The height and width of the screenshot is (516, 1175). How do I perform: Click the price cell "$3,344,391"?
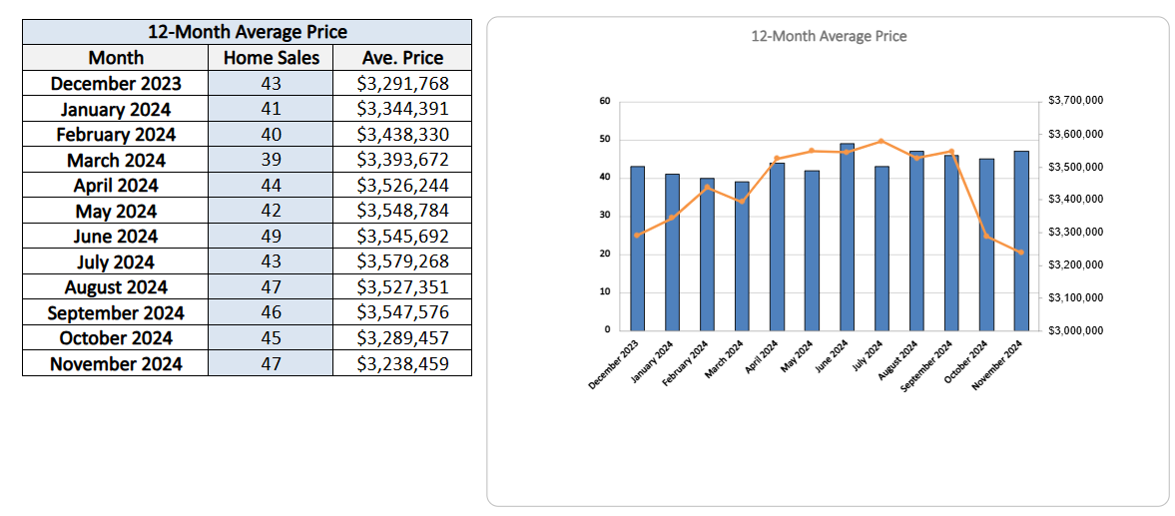(x=402, y=109)
